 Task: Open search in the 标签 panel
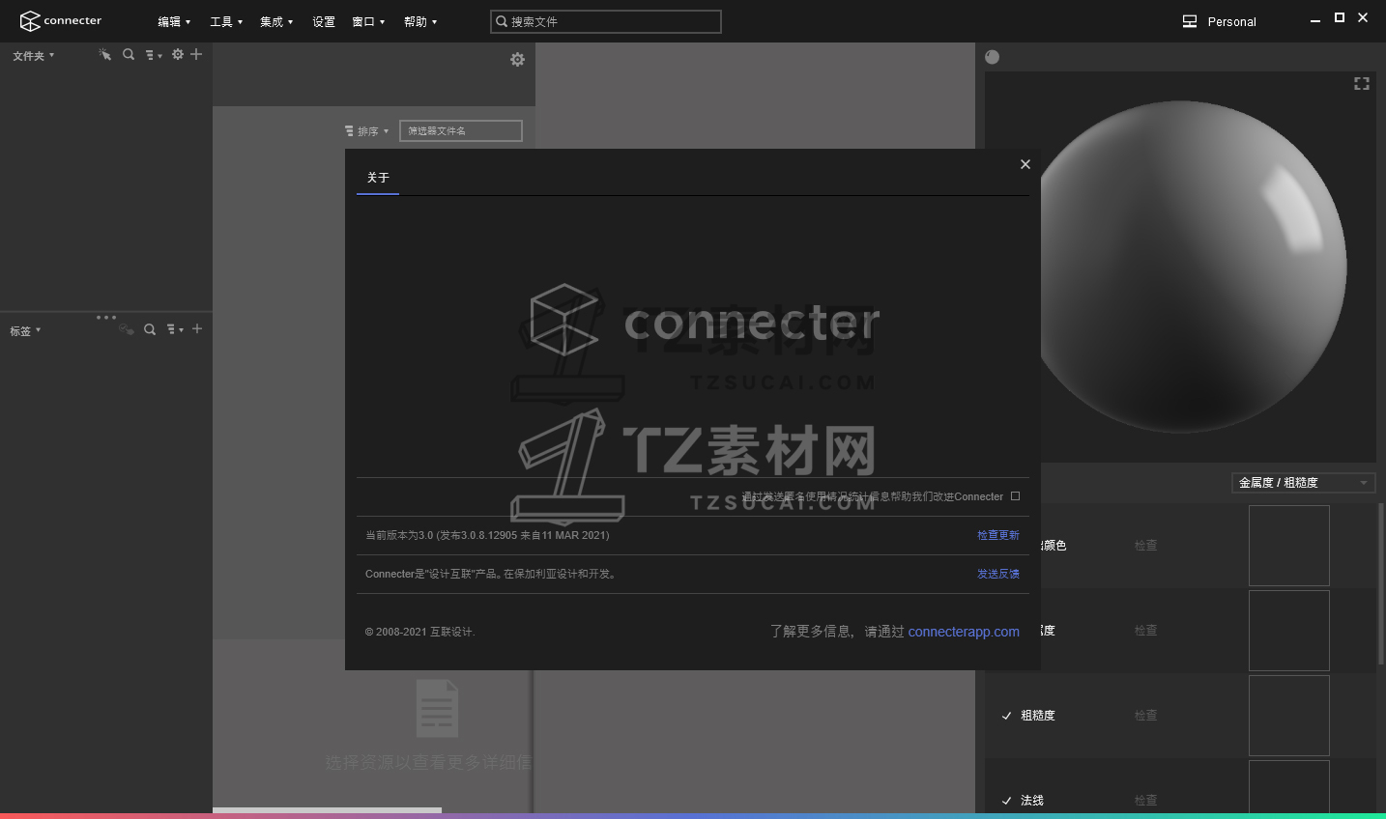tap(150, 329)
